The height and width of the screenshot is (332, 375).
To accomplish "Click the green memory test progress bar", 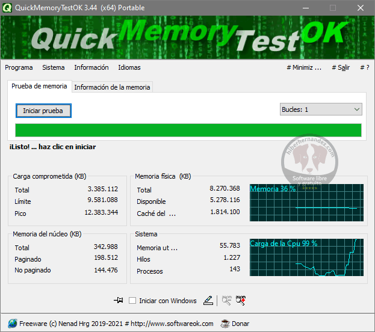I will [x=188, y=131].
